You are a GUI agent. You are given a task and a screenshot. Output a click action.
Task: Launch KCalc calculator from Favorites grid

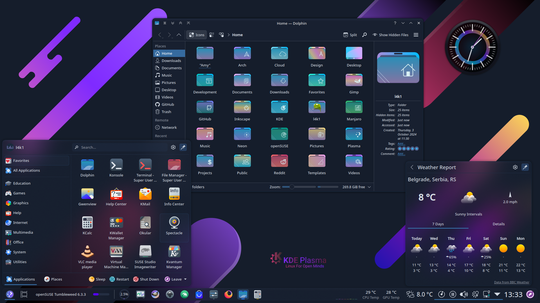[x=87, y=226]
